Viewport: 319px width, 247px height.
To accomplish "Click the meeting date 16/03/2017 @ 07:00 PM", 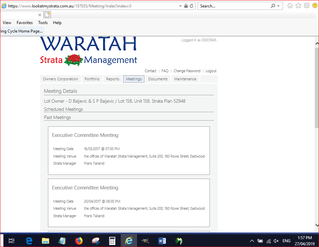I will pyautogui.click(x=102, y=149).
